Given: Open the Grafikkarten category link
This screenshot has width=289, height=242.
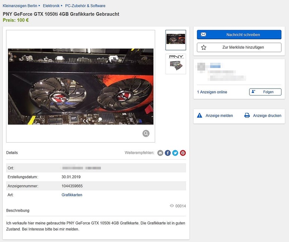Looking at the screenshot, I should (x=72, y=195).
